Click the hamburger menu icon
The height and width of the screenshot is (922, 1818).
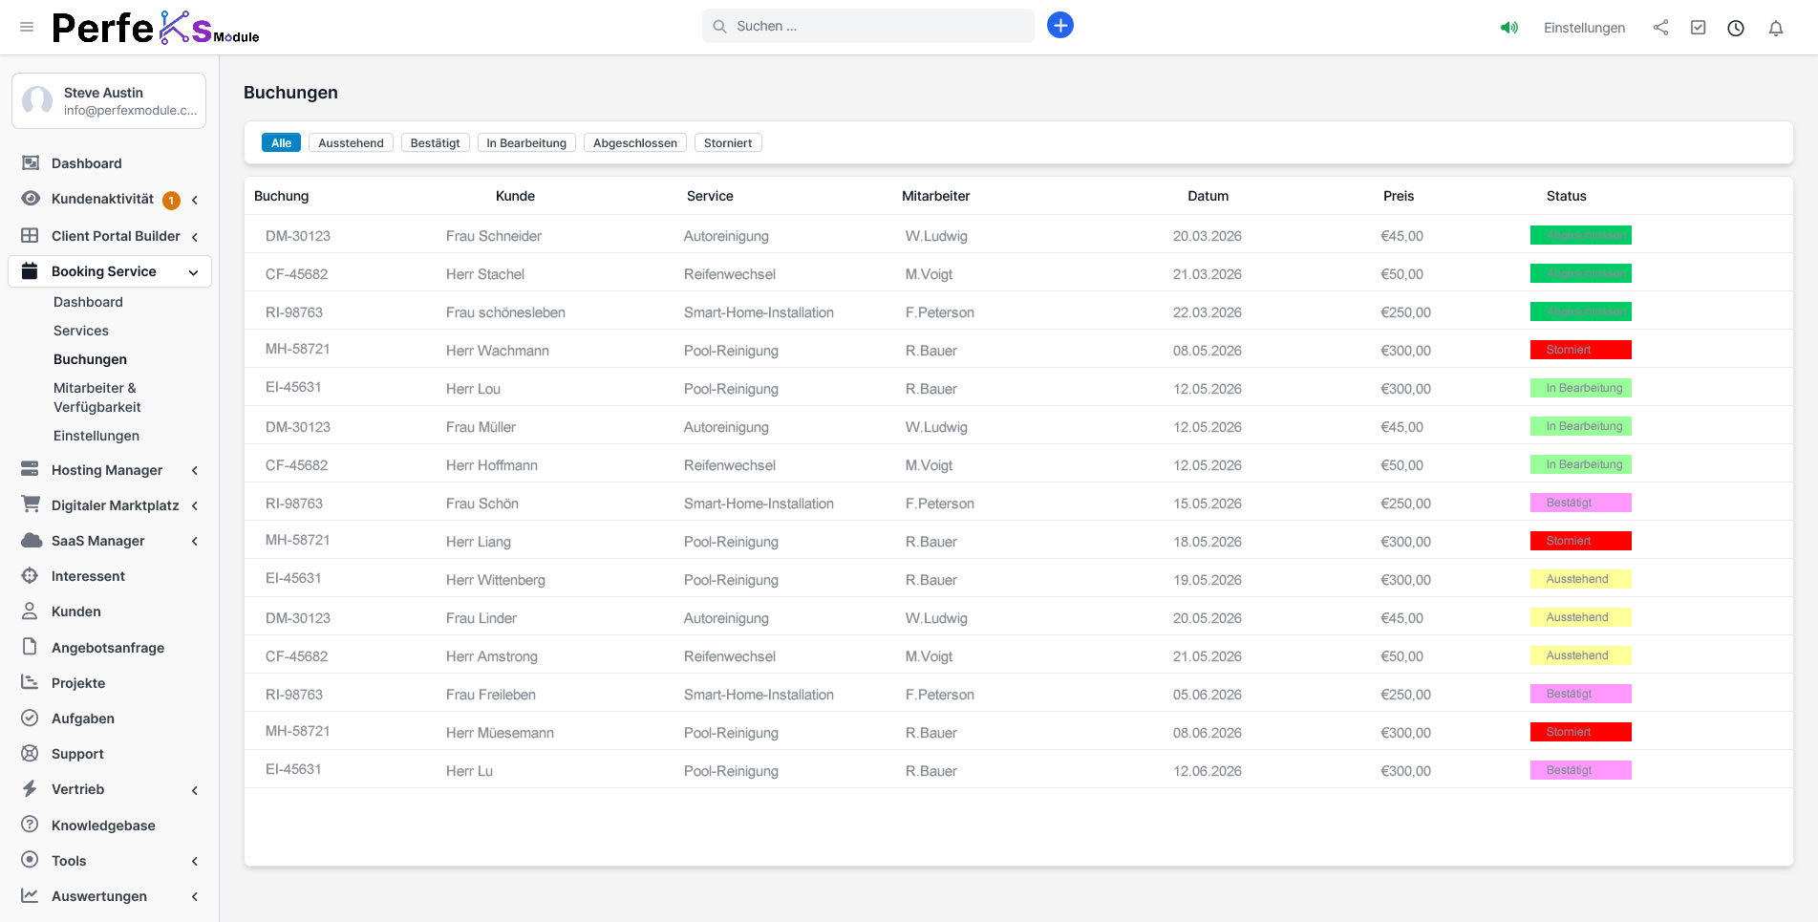point(27,27)
